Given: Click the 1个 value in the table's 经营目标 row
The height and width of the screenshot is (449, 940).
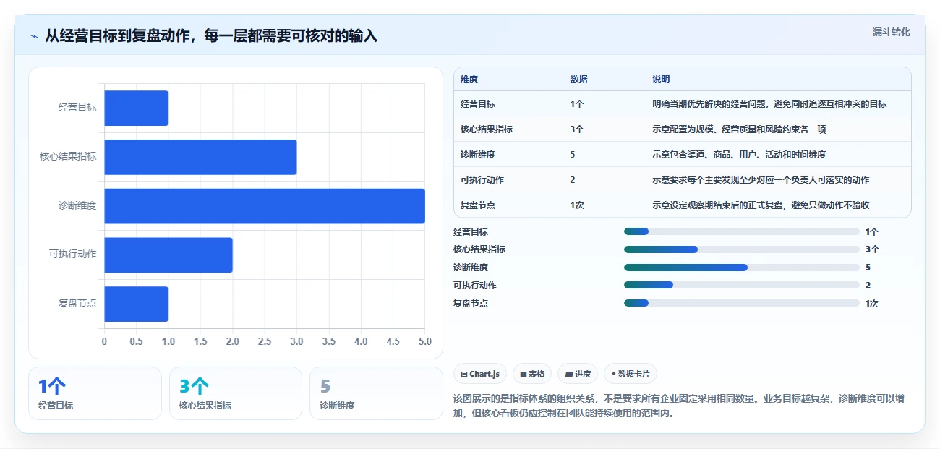Looking at the screenshot, I should pyautogui.click(x=577, y=104).
